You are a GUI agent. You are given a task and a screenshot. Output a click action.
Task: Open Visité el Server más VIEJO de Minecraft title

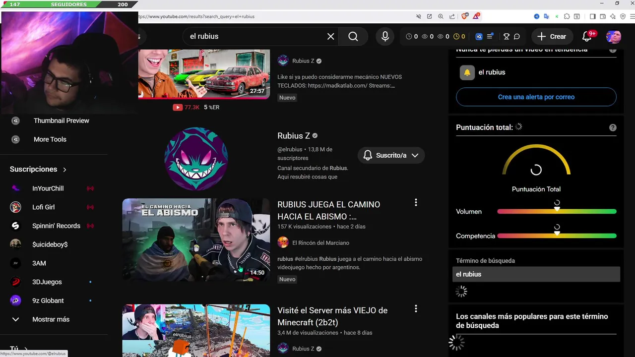coord(332,316)
